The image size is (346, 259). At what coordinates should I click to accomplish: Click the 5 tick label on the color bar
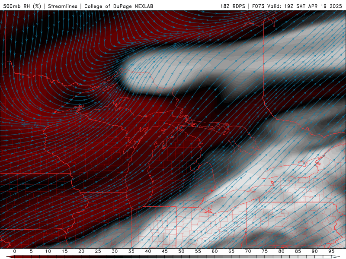(31, 251)
